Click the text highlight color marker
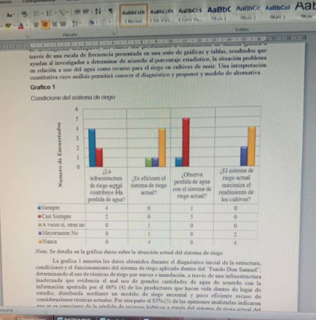The image size is (316, 320). [8, 26]
